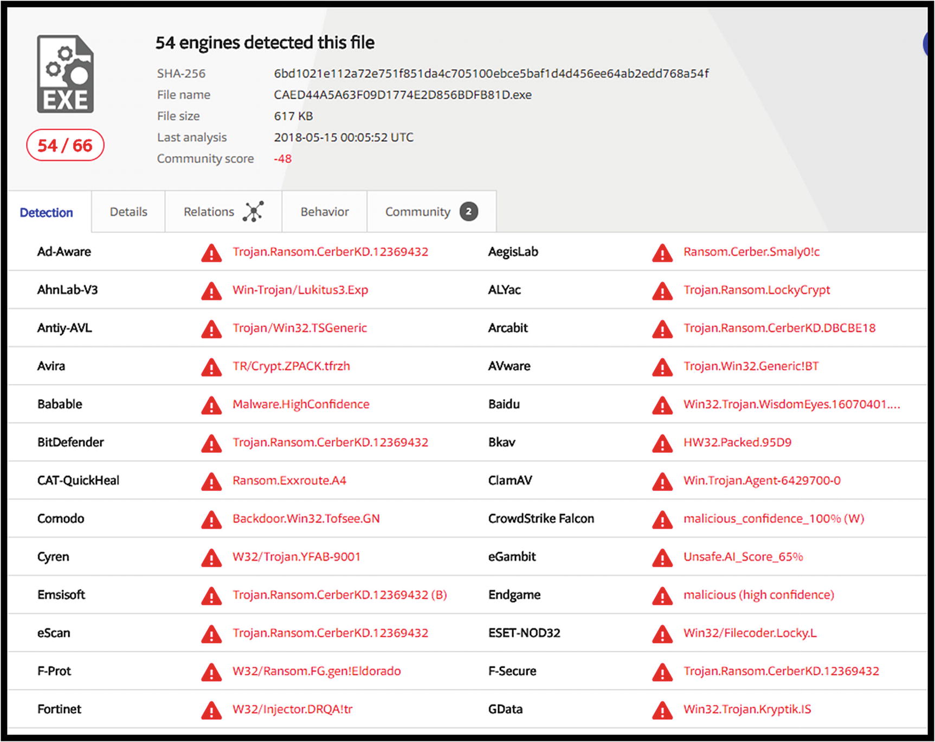Click the warning icon for BitDefender

pos(211,443)
